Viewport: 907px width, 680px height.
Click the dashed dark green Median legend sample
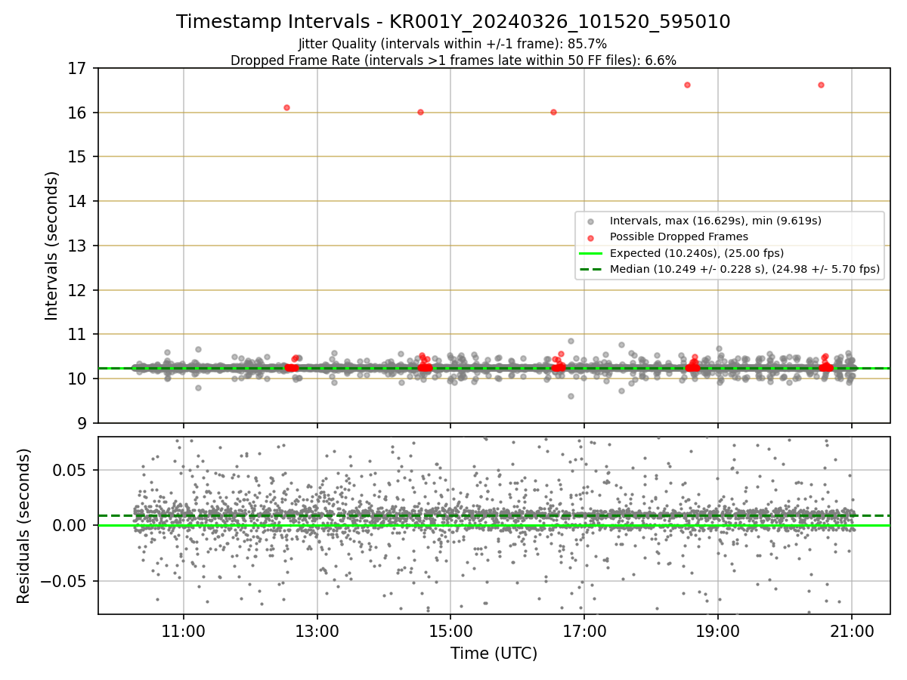coord(591,269)
